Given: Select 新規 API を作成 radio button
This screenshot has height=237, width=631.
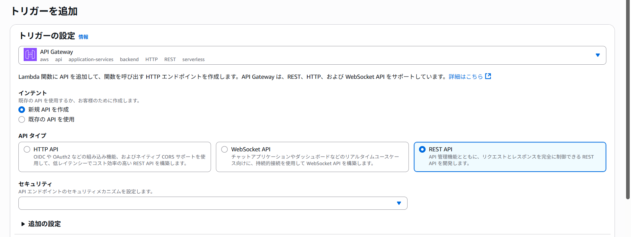Looking at the screenshot, I should (x=22, y=110).
